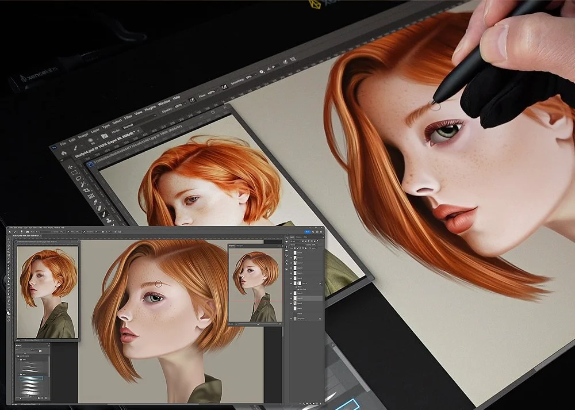Toggle pressure for opacity on tablet options bar
This screenshot has height=410, width=575.
(x=192, y=99)
